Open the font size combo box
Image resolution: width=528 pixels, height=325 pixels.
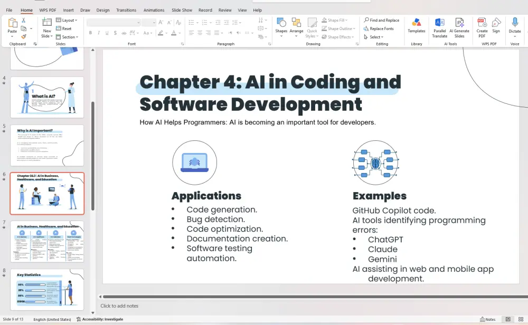148,23
